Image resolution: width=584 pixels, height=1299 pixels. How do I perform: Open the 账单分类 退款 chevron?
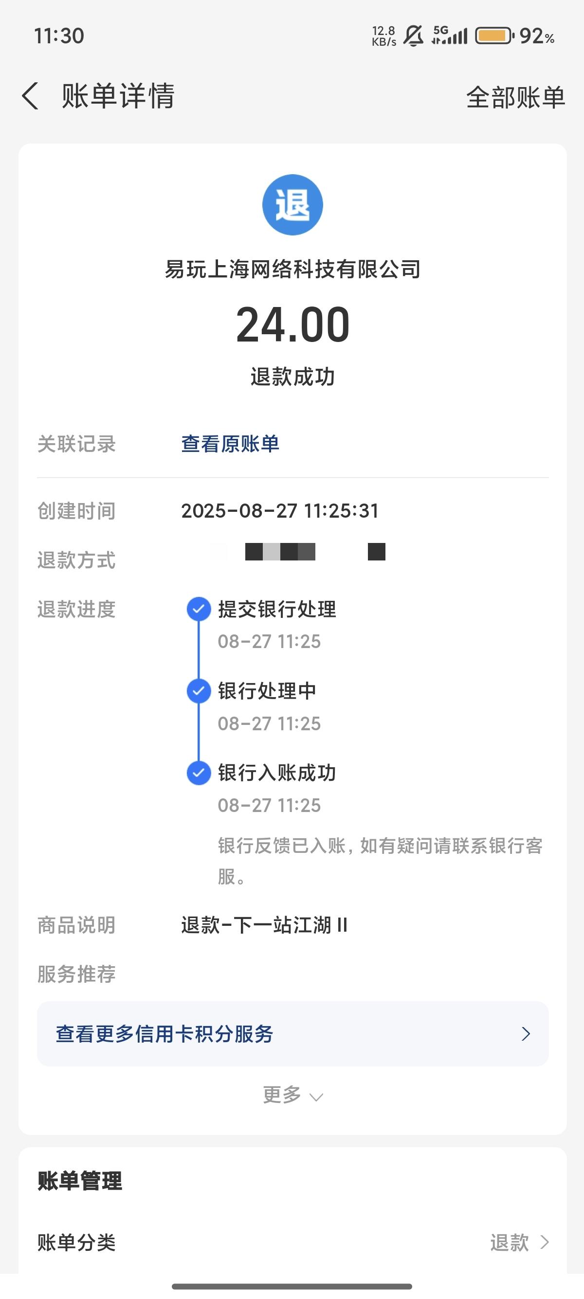coord(545,1242)
